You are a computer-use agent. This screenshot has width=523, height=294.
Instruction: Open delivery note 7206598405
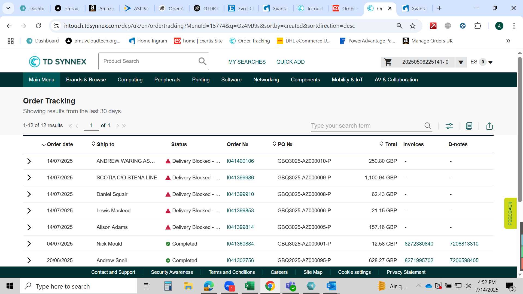pyautogui.click(x=464, y=261)
